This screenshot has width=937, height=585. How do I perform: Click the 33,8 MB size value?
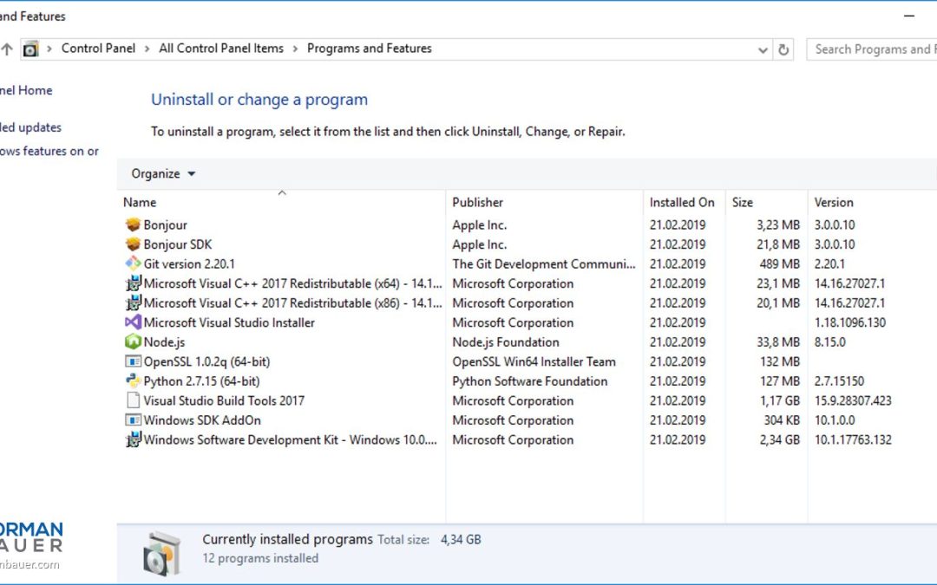point(778,342)
